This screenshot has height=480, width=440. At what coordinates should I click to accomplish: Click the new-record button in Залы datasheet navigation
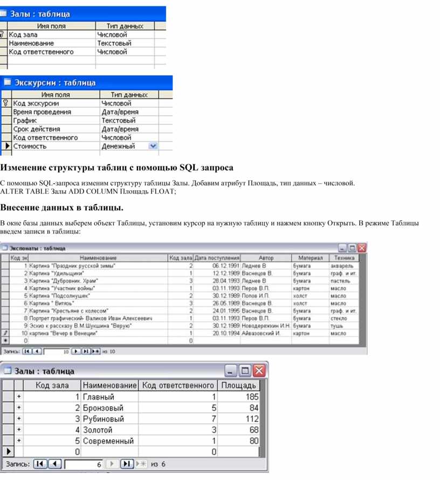click(141, 464)
